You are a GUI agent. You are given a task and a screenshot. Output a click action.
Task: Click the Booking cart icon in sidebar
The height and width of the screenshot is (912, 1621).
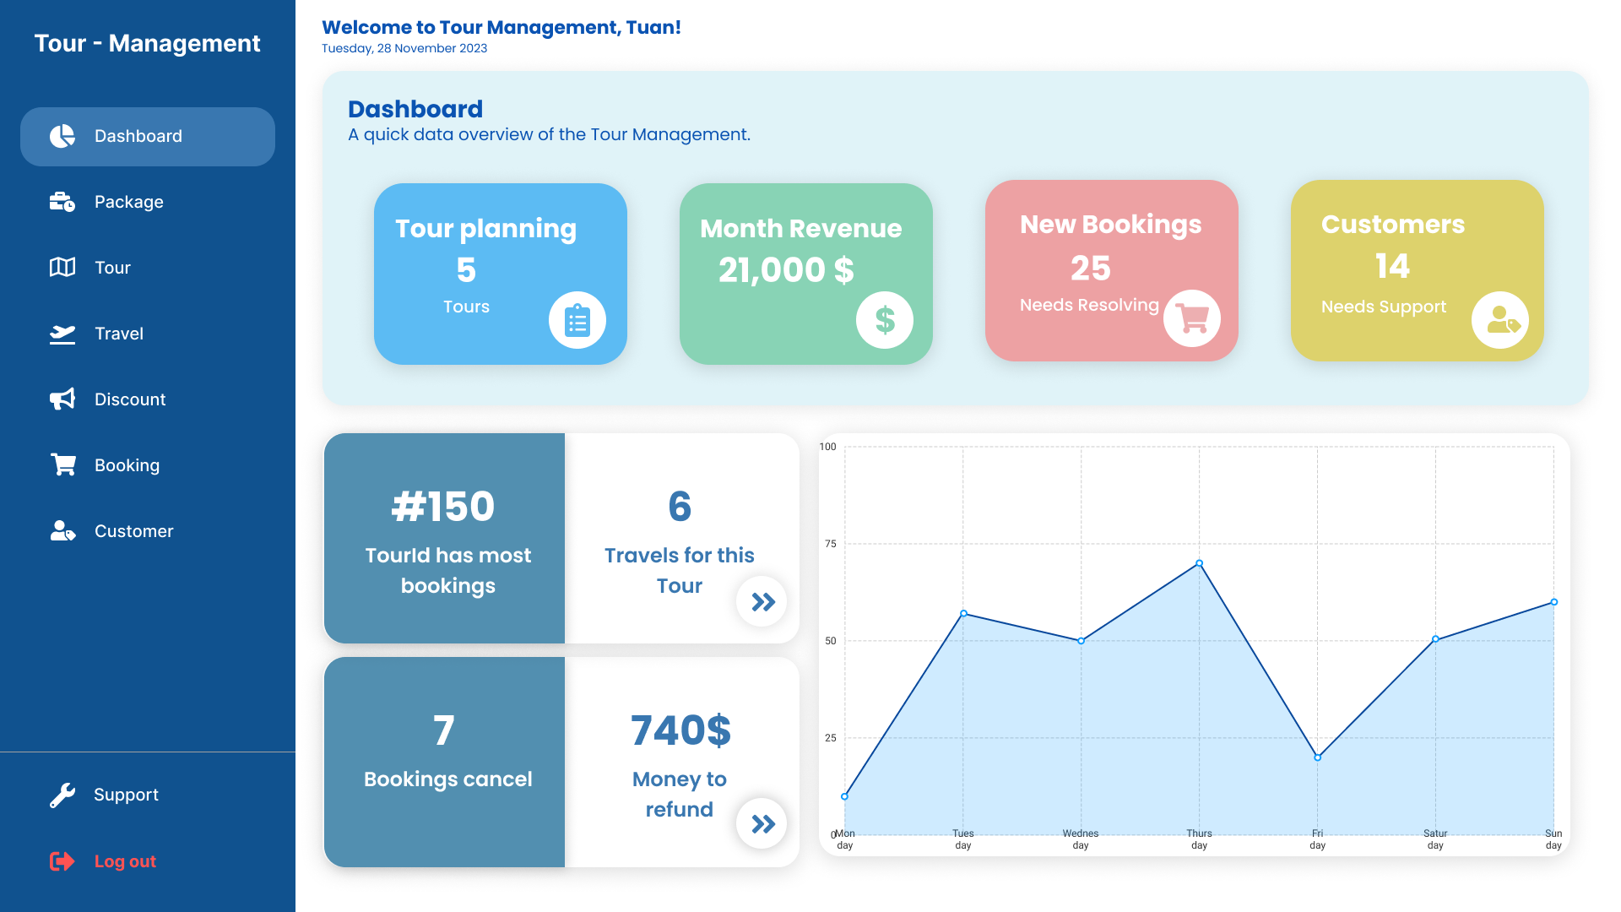click(x=62, y=465)
